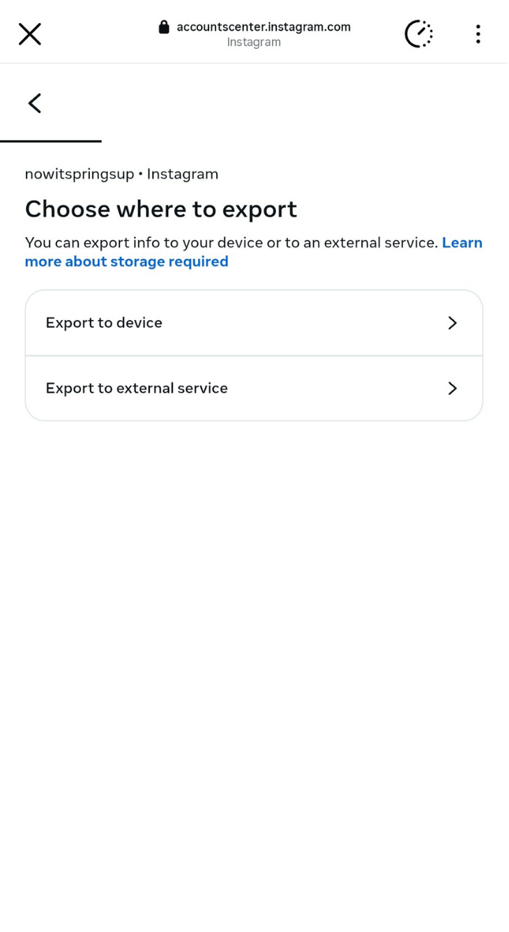
Task: Click the accountscenter.instagram.com address text
Action: coord(264,27)
